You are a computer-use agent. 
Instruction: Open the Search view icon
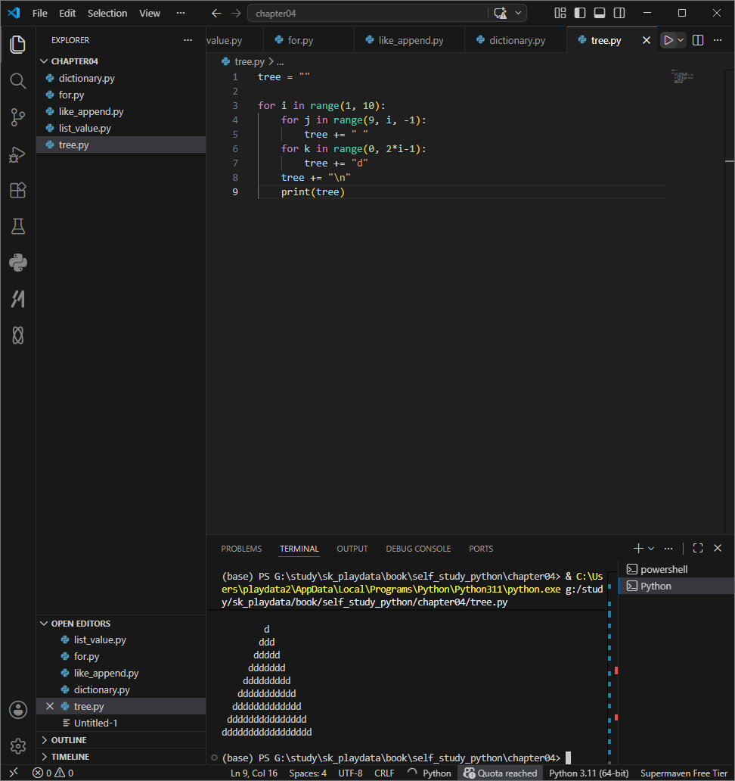click(18, 81)
